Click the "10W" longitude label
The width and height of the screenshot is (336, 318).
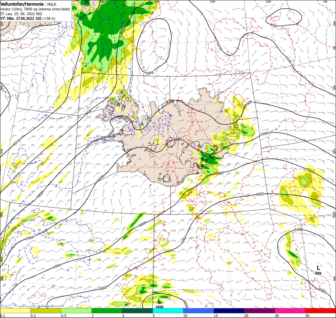(268, 1)
